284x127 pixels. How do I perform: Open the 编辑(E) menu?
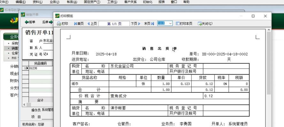pos(21,2)
